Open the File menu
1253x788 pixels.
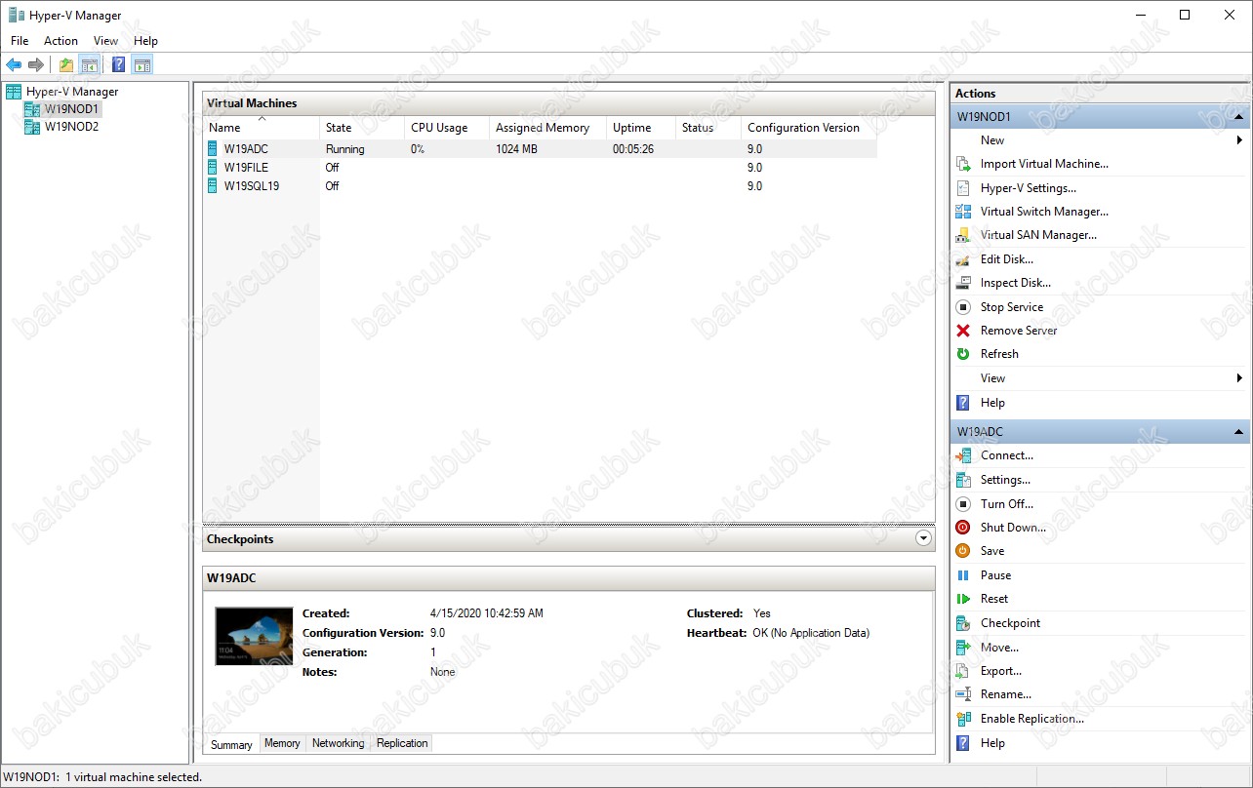coord(20,41)
